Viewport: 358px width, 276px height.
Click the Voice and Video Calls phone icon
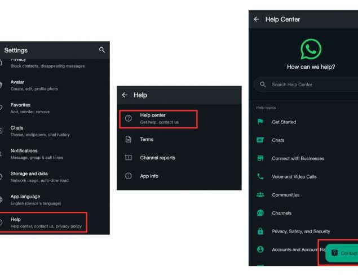pos(260,176)
